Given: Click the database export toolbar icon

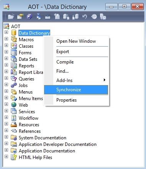Looking at the screenshot, I should (x=66, y=17).
